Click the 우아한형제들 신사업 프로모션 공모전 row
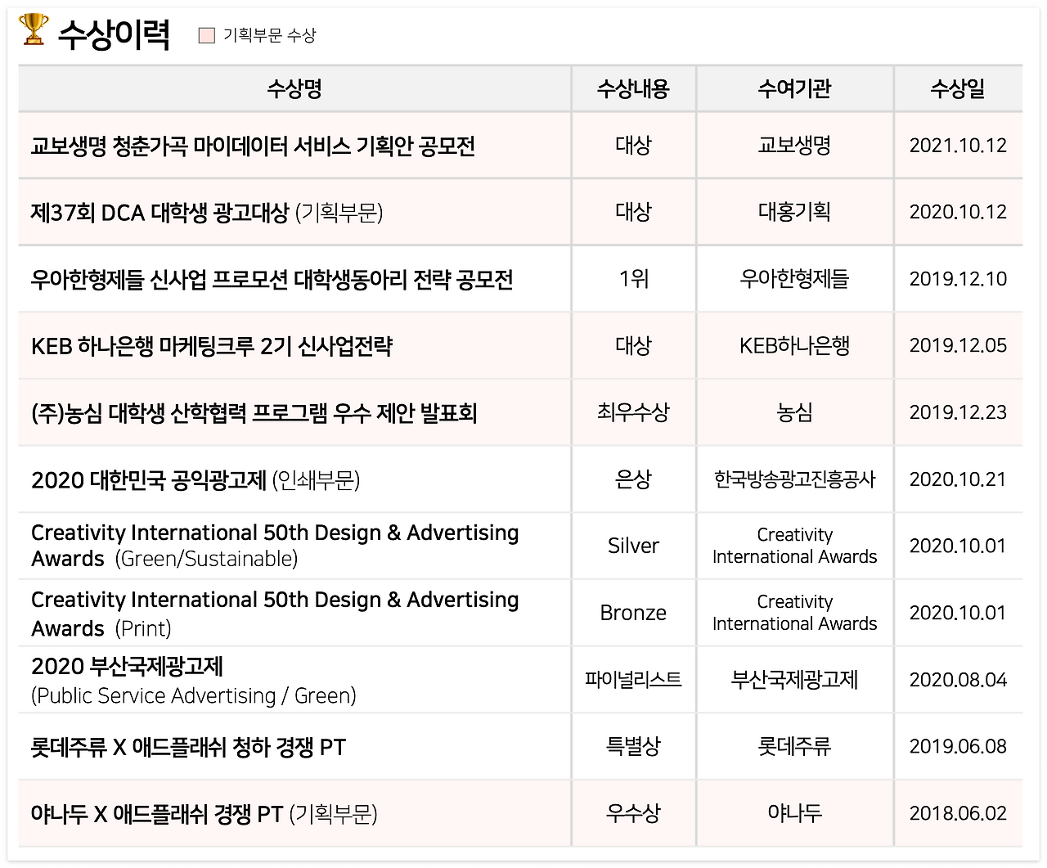This screenshot has width=1047, height=868. coord(520,279)
